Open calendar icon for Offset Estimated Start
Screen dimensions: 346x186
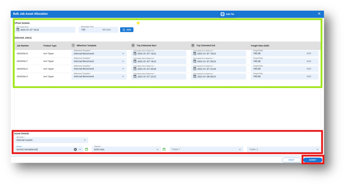[x=18, y=30]
